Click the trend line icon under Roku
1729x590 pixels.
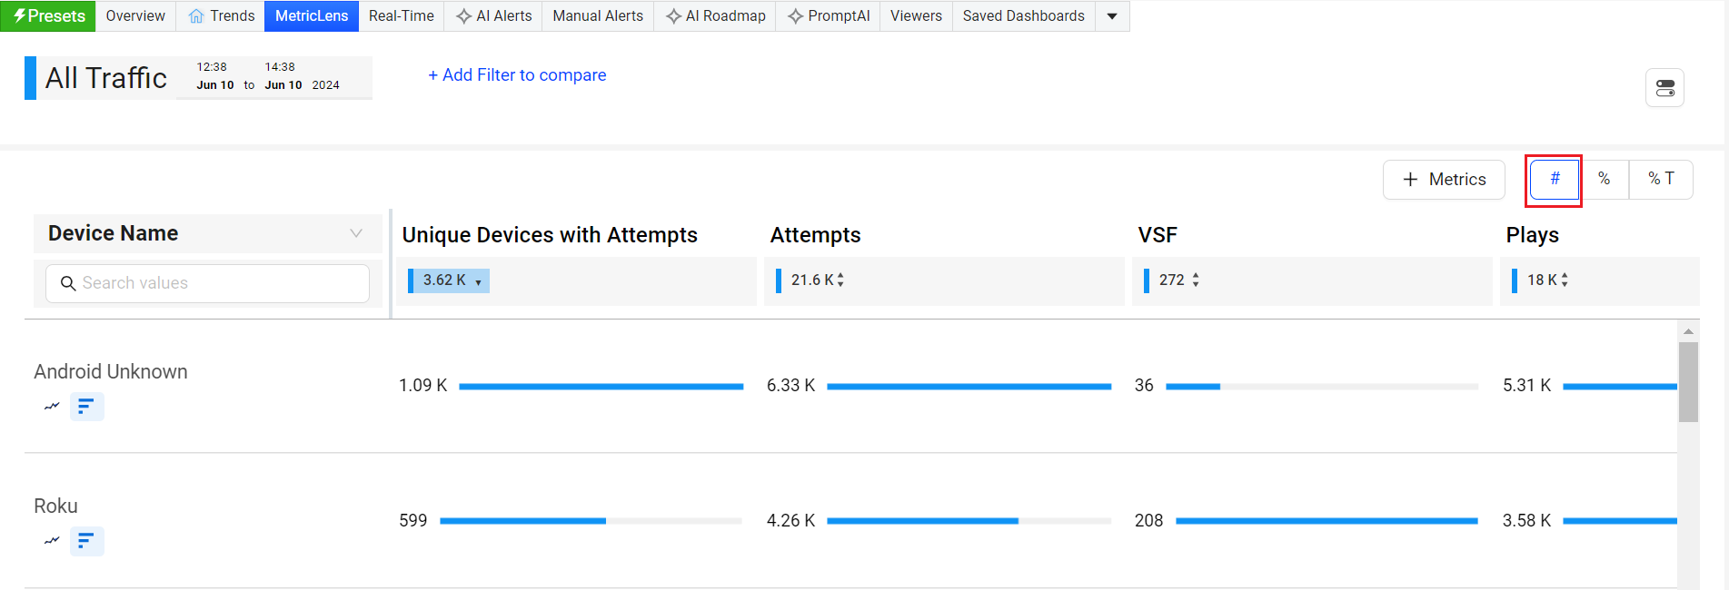(x=52, y=541)
